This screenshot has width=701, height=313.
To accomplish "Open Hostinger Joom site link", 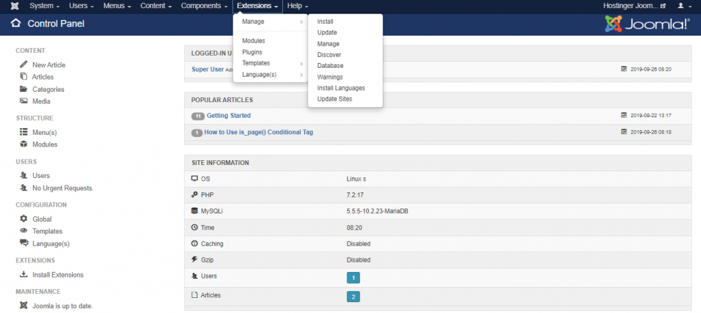I will click(x=634, y=6).
